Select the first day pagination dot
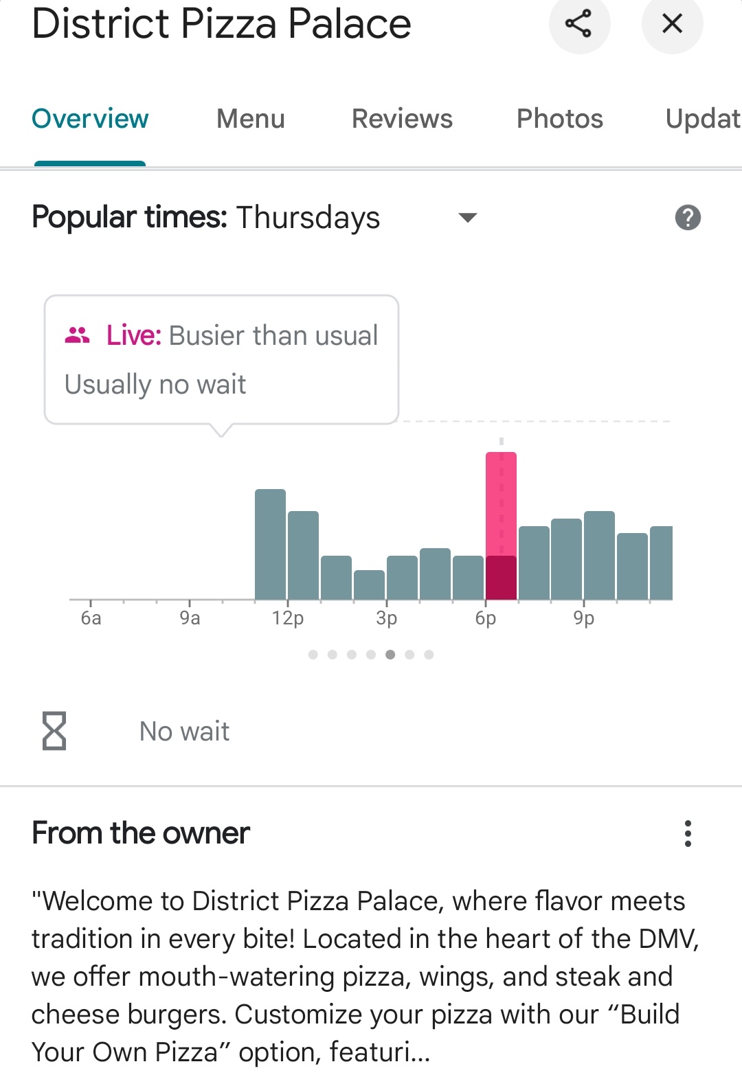 [313, 655]
